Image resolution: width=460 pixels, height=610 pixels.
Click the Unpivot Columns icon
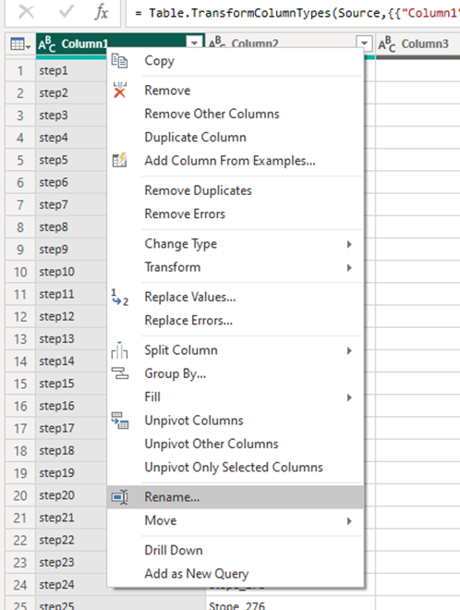(x=119, y=421)
